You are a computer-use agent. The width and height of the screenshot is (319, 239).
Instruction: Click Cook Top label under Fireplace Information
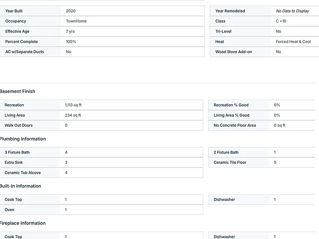pos(13,237)
